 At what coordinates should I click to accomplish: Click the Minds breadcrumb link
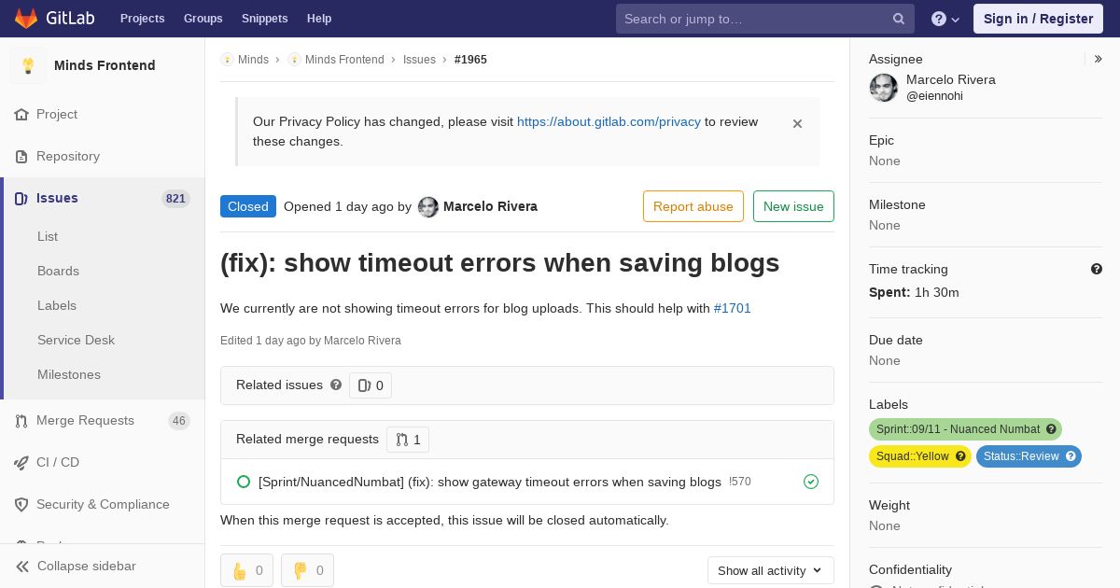(253, 60)
